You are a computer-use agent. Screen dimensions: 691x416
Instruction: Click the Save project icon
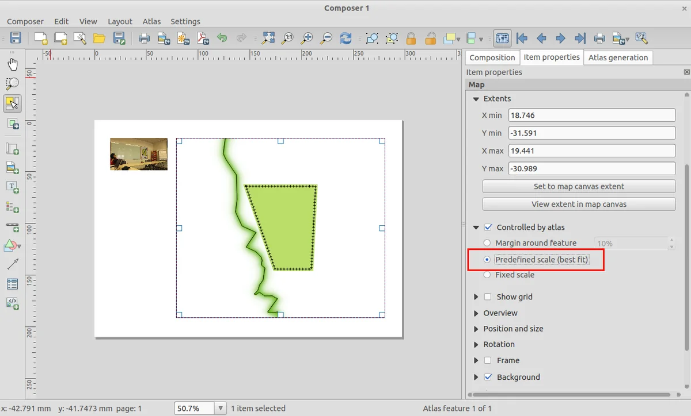coord(16,38)
